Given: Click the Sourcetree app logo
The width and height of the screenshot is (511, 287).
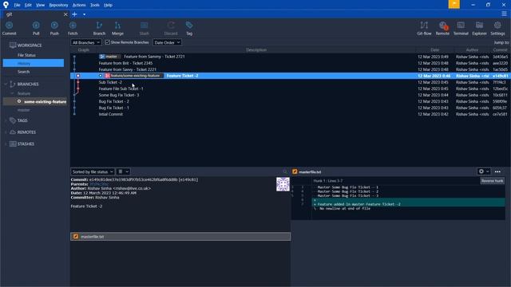Looking at the screenshot, I should click(x=6, y=5).
